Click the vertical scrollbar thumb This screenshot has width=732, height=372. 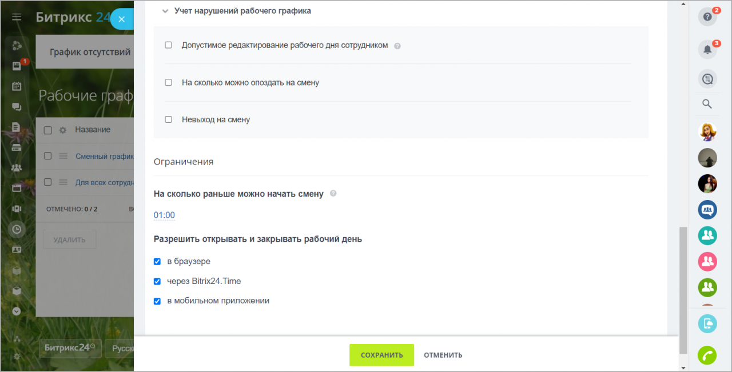pos(683,290)
